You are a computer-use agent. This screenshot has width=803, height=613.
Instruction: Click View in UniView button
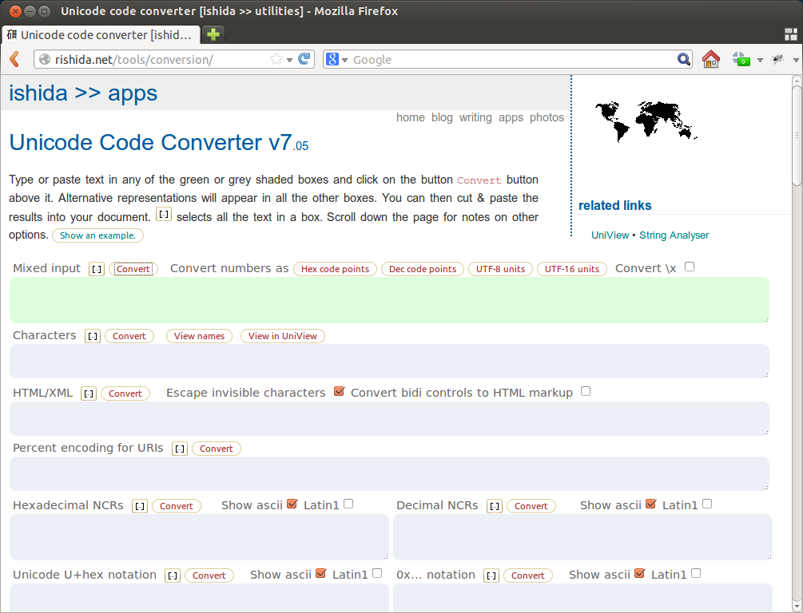coord(283,336)
